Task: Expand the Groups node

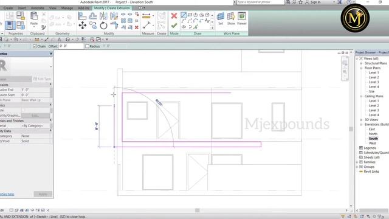Action: click(357, 167)
